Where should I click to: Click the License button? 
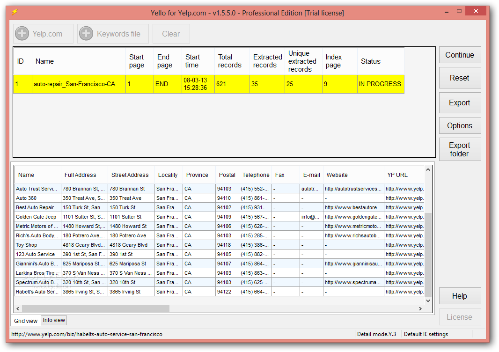460,317
